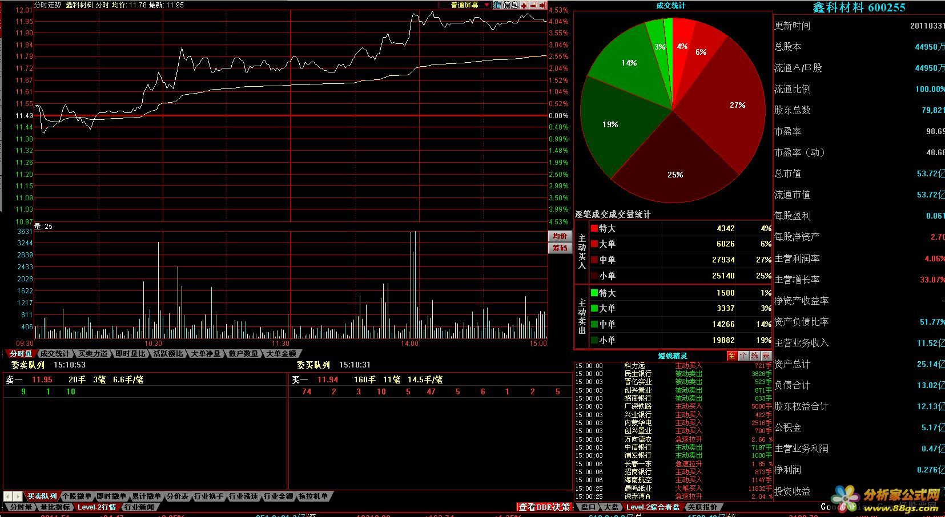This screenshot has height=517, width=945.
Task: Click the 信息 info button
Action: pos(510,5)
